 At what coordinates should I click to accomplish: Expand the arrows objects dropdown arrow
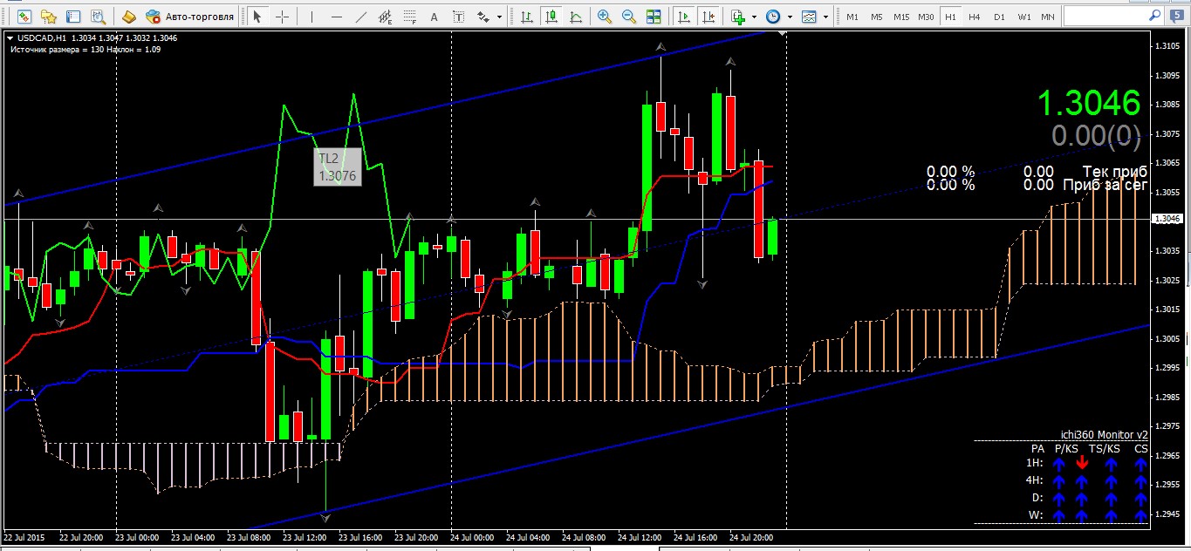[499, 17]
